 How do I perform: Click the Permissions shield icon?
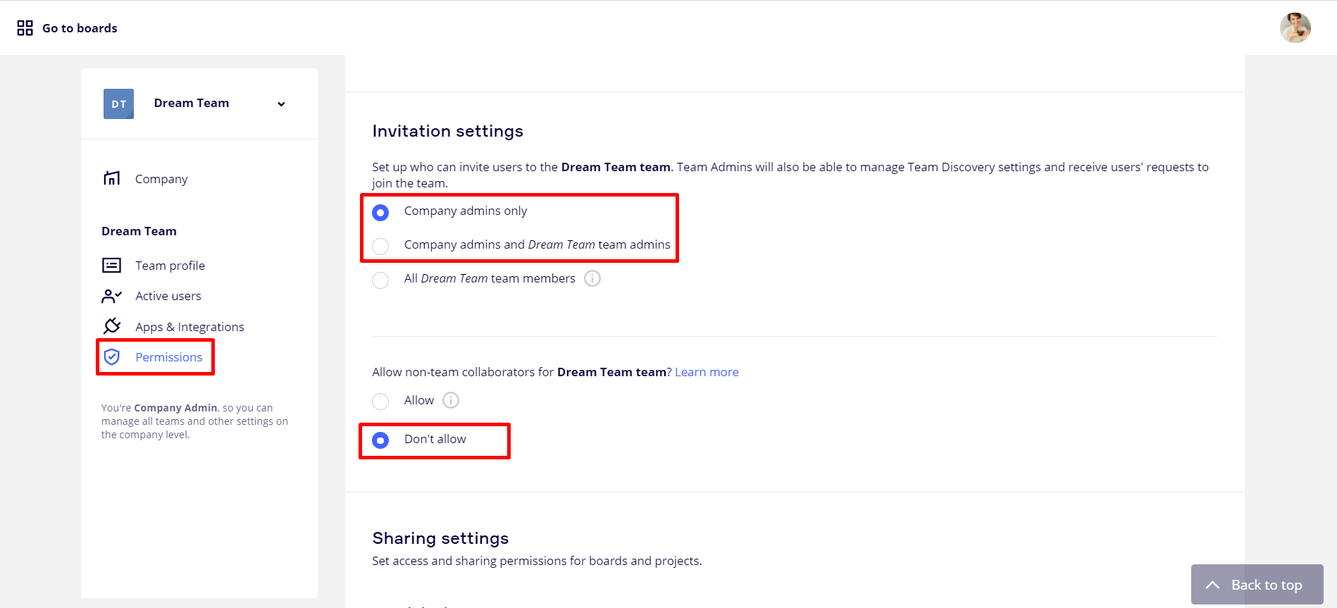click(112, 357)
